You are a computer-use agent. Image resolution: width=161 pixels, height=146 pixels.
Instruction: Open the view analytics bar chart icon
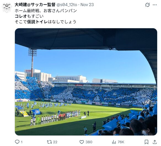[x=114, y=142]
